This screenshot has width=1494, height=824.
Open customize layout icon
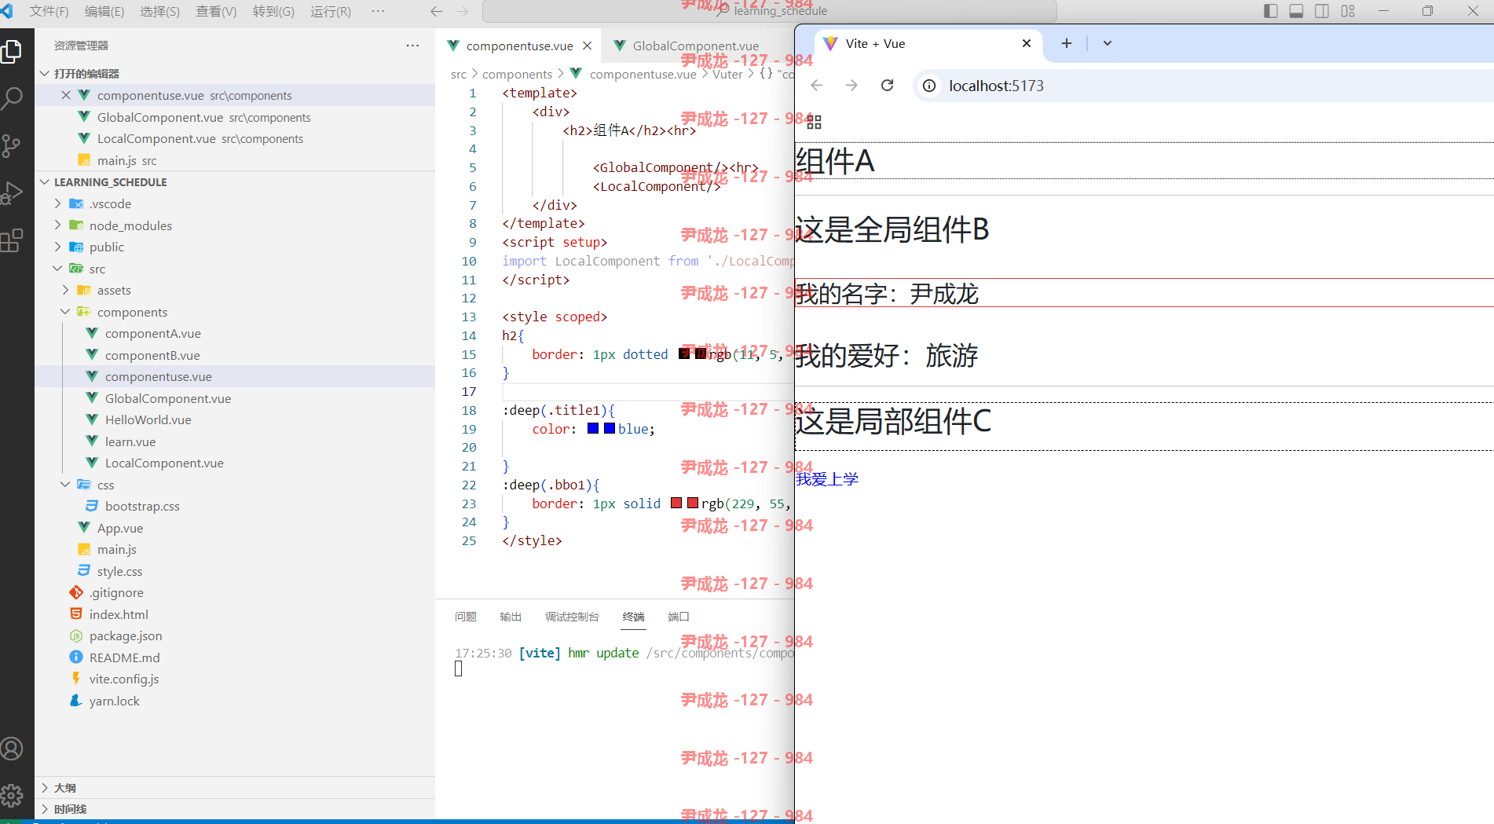[x=1349, y=11]
